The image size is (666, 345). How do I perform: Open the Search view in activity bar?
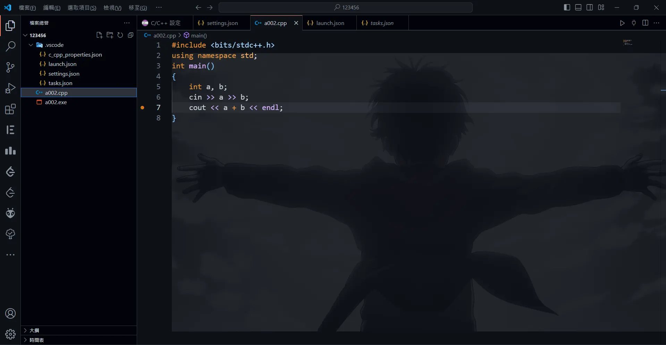[x=10, y=46]
